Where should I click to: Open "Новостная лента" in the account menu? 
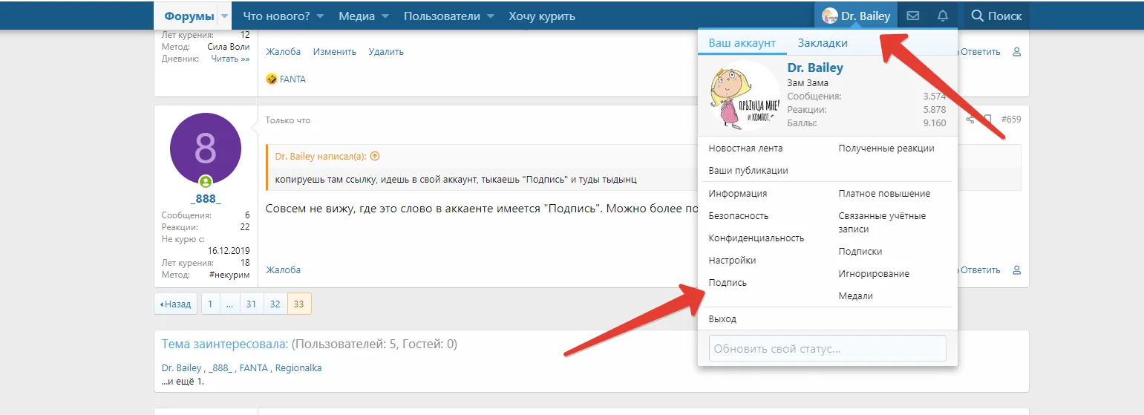tap(745, 148)
